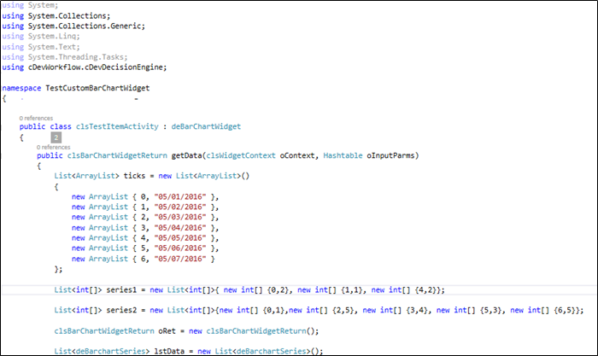Click 'cDevWorkflow.cDevDecisionEngine' in the using directive
598x356 pixels.
click(96, 67)
